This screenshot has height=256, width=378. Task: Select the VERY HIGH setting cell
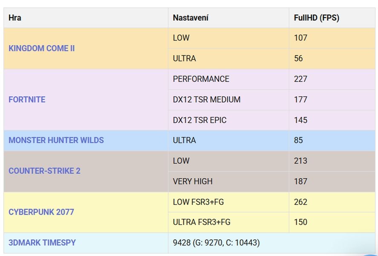click(192, 181)
